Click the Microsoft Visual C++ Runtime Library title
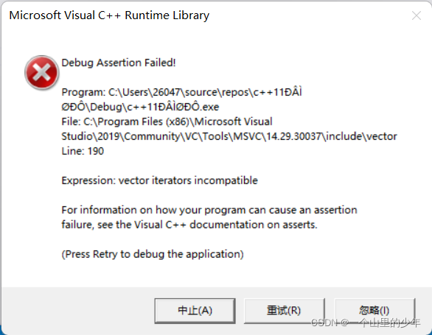 coord(109,15)
